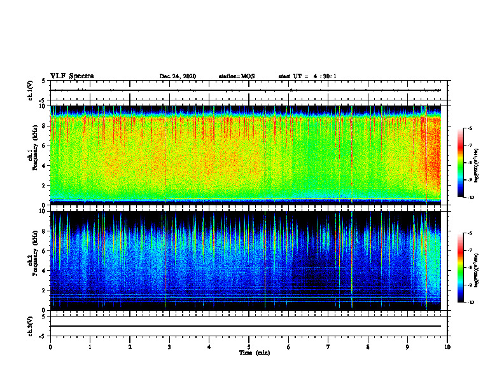
Task: Select the date text "Dec. 24, 2020"
Action: click(x=178, y=76)
